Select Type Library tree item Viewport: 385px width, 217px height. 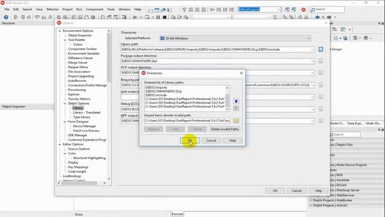point(82,117)
